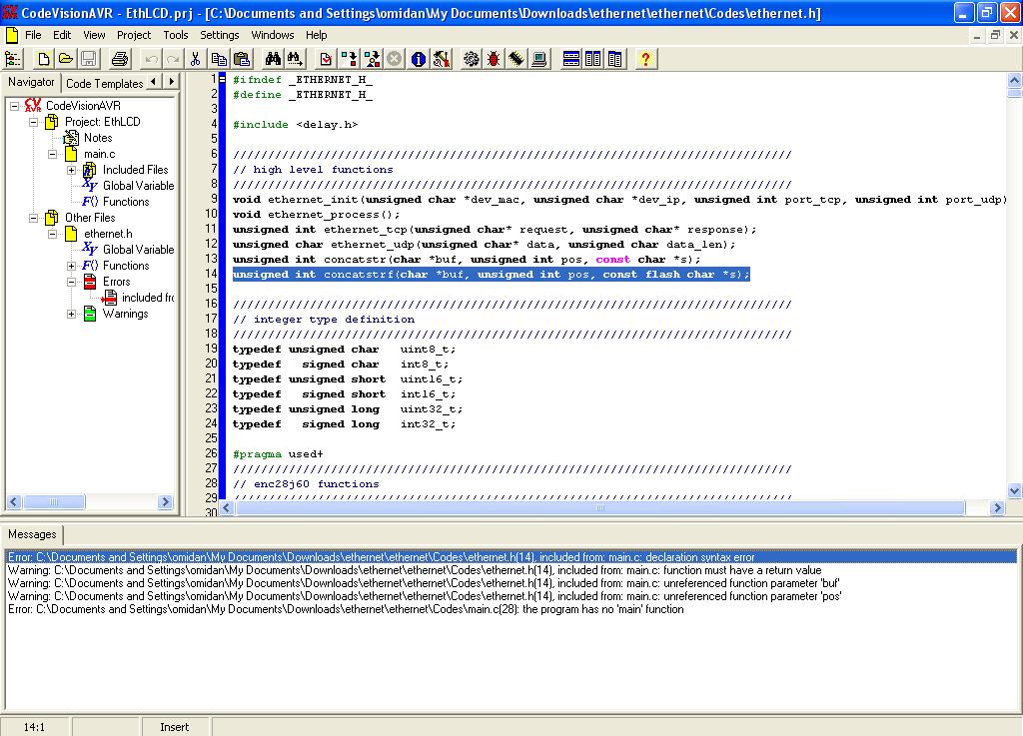Viewport: 1023px width, 736px height.
Task: Click the Navigator horizontal scrollbar thumb
Action: point(54,501)
